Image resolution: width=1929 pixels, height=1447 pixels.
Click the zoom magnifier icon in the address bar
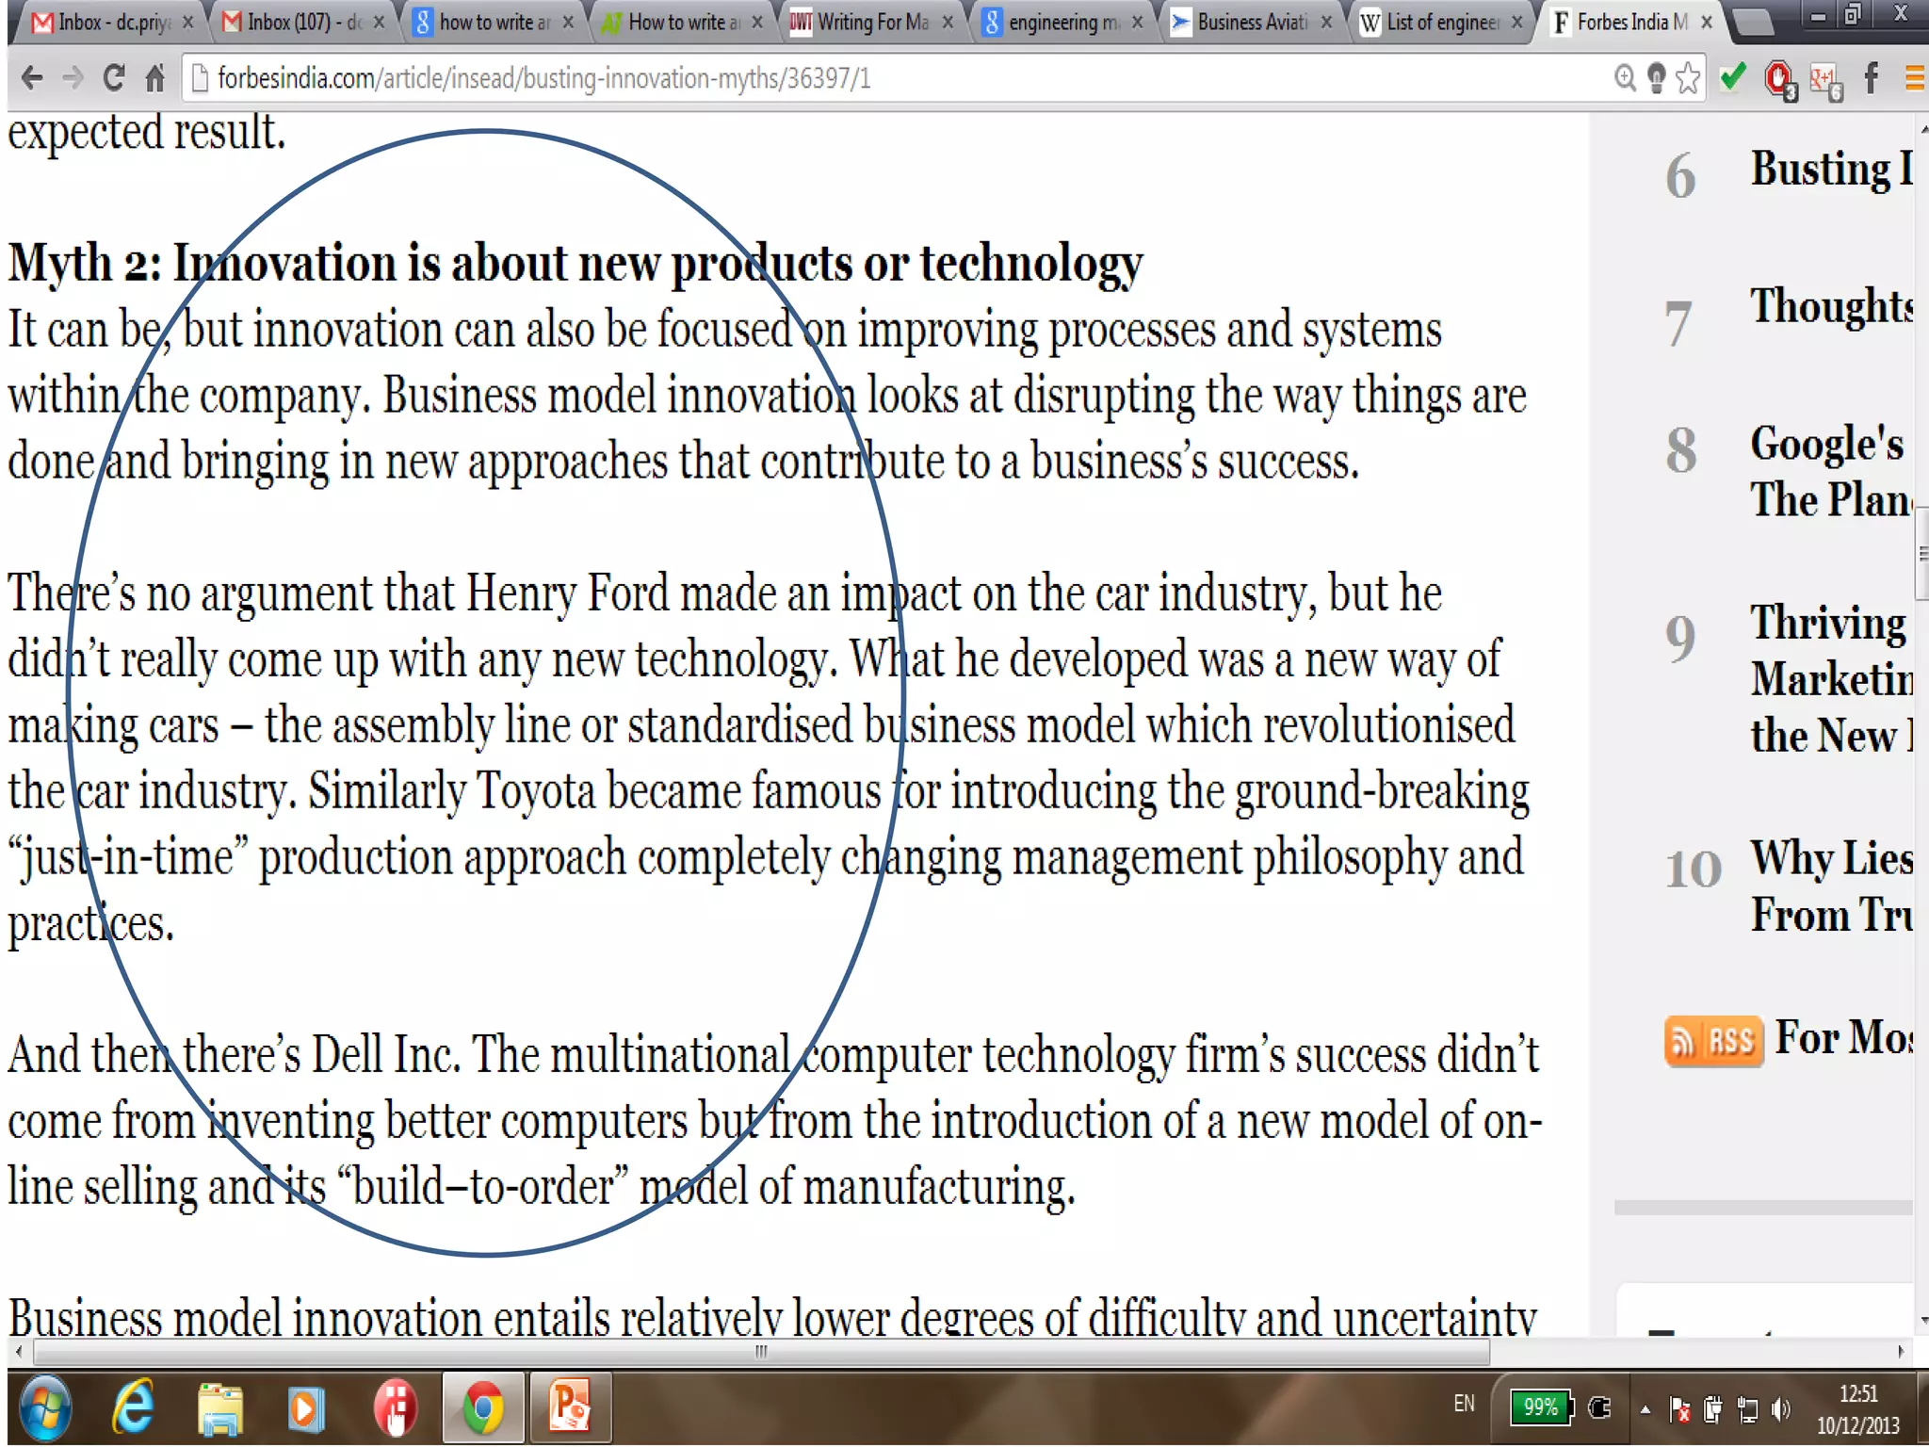[1625, 78]
